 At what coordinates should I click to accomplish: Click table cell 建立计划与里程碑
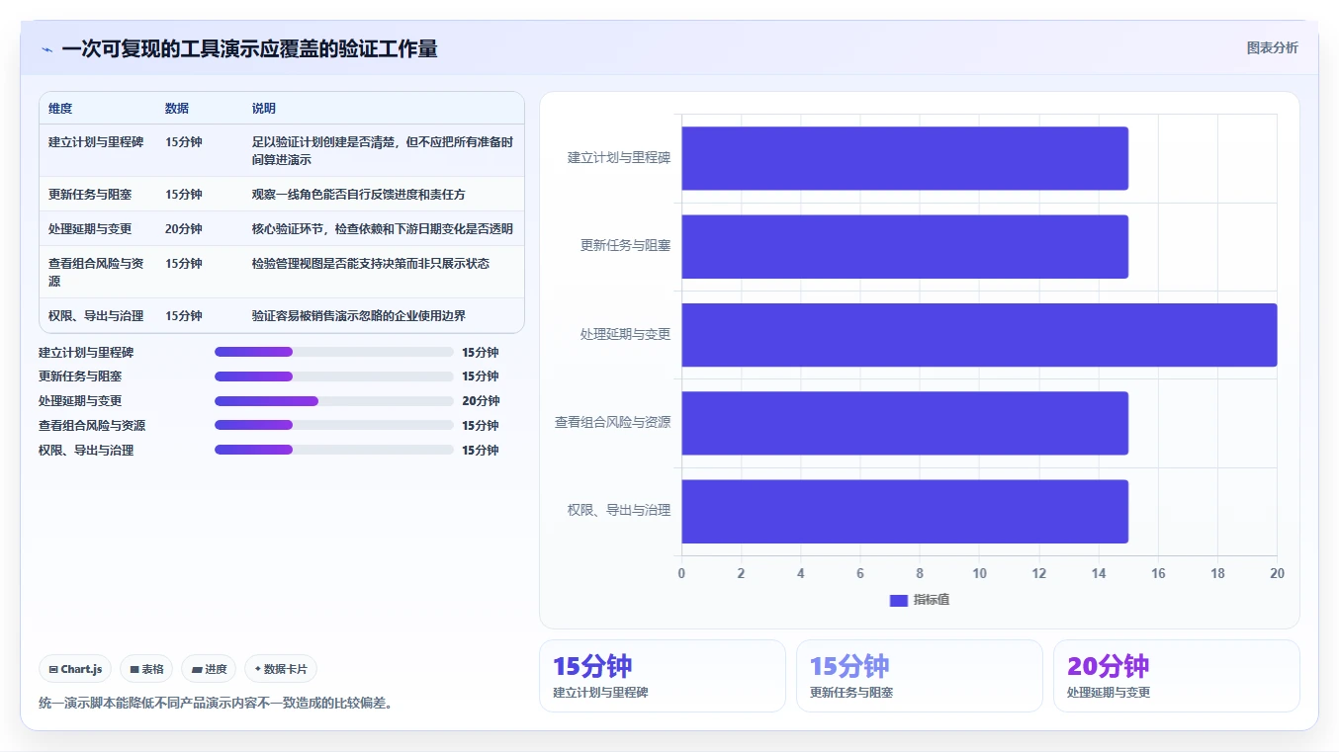96,142
